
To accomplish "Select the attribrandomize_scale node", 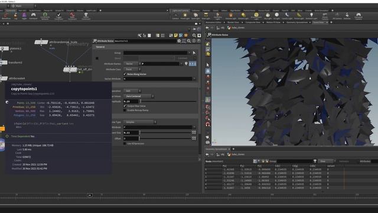I will (x=41, y=42).
